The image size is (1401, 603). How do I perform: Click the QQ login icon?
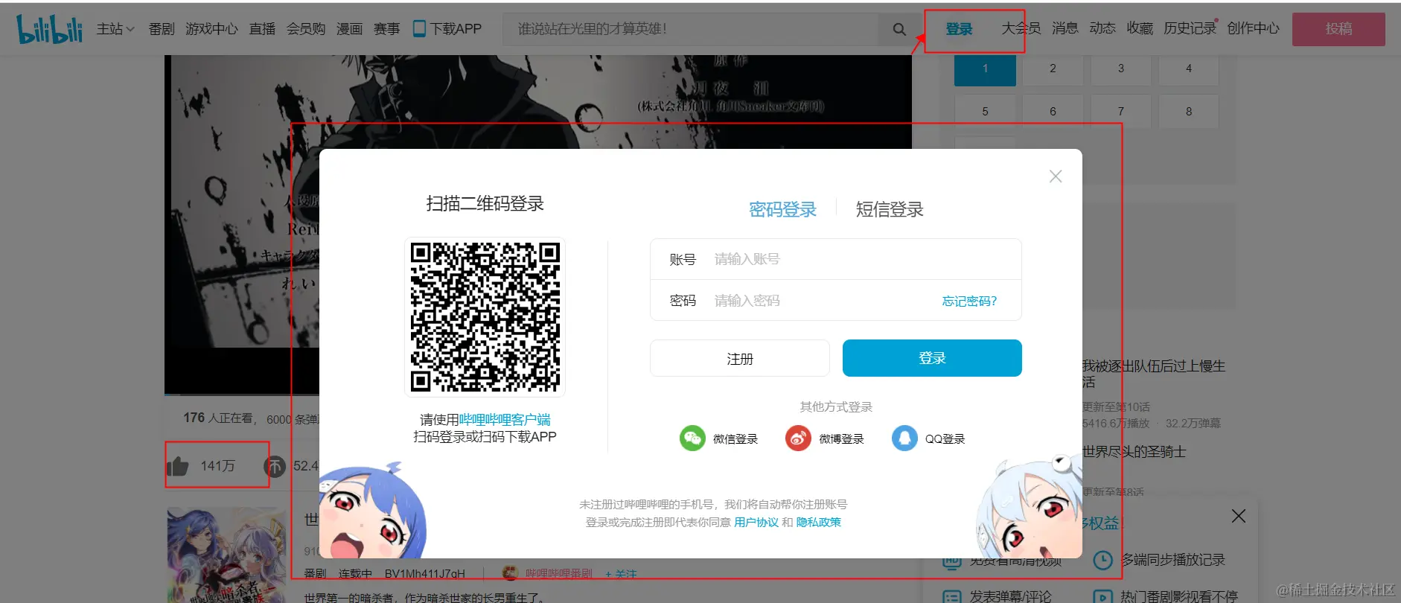coord(904,438)
